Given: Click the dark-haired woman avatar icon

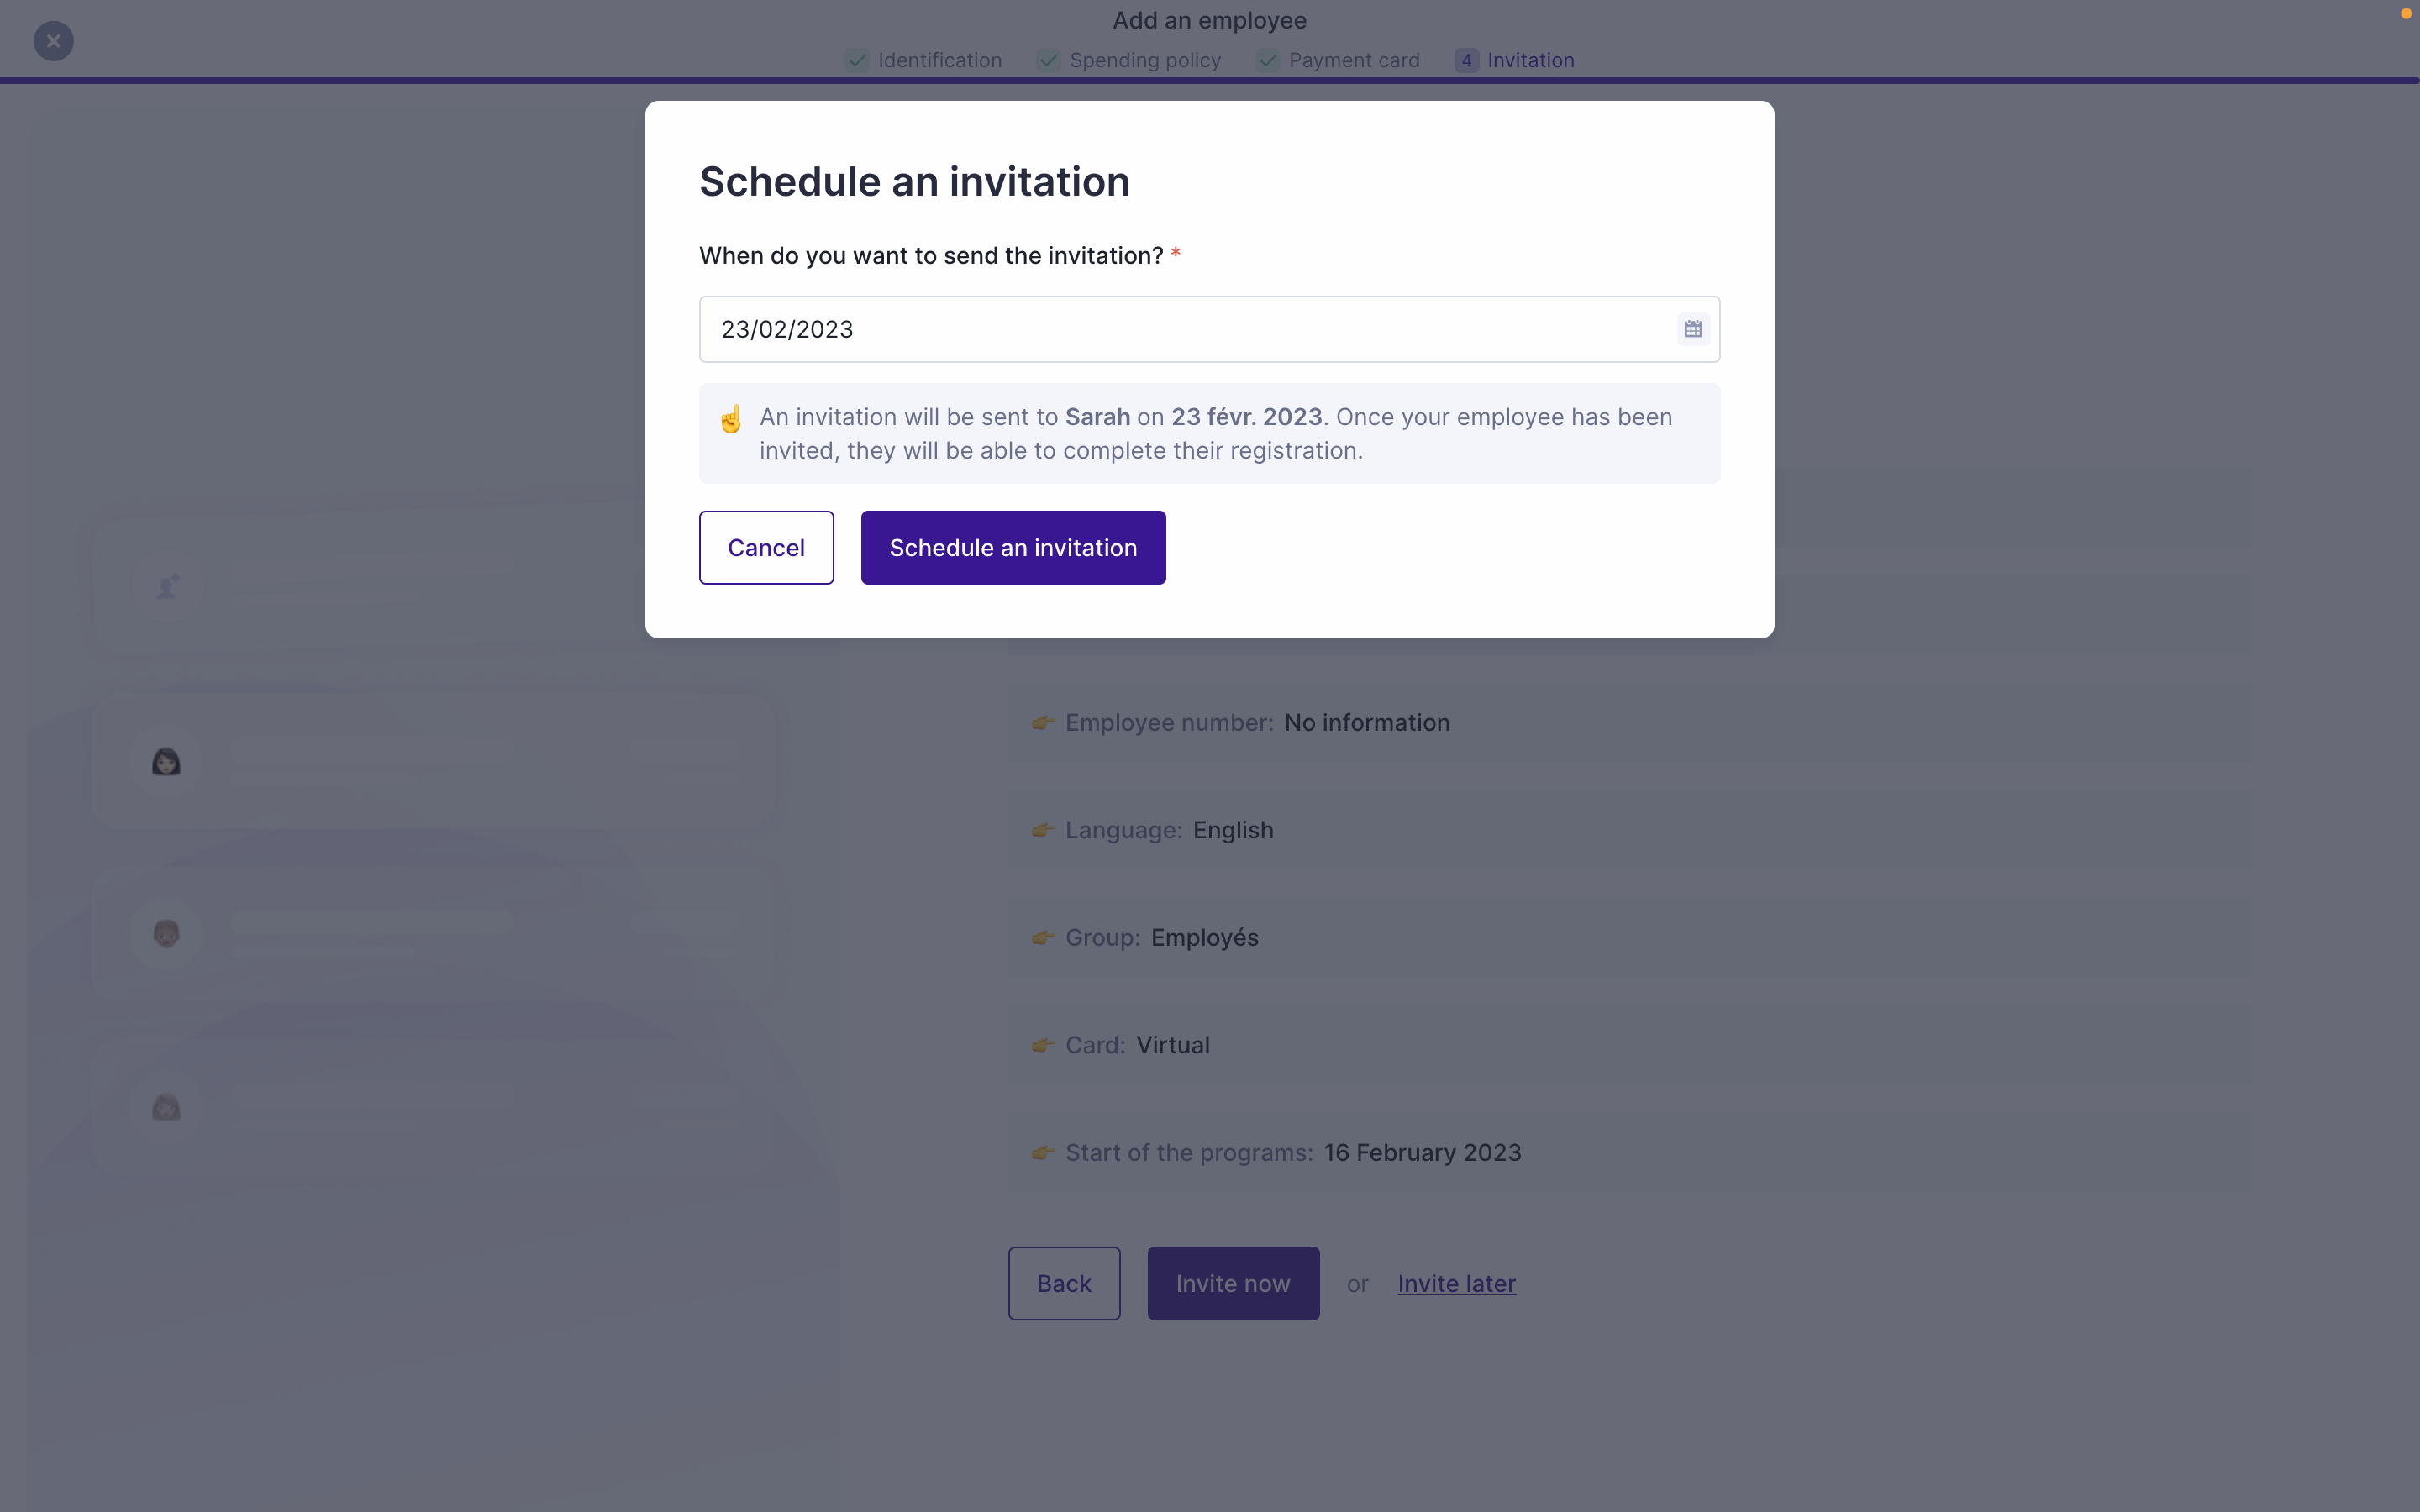Looking at the screenshot, I should pos(166,762).
